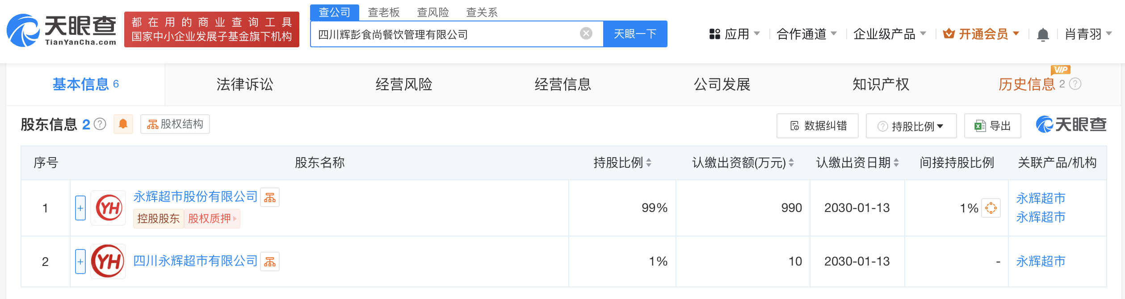The image size is (1125, 299).
Task: Click the 天眼一下 search button
Action: pyautogui.click(x=635, y=34)
